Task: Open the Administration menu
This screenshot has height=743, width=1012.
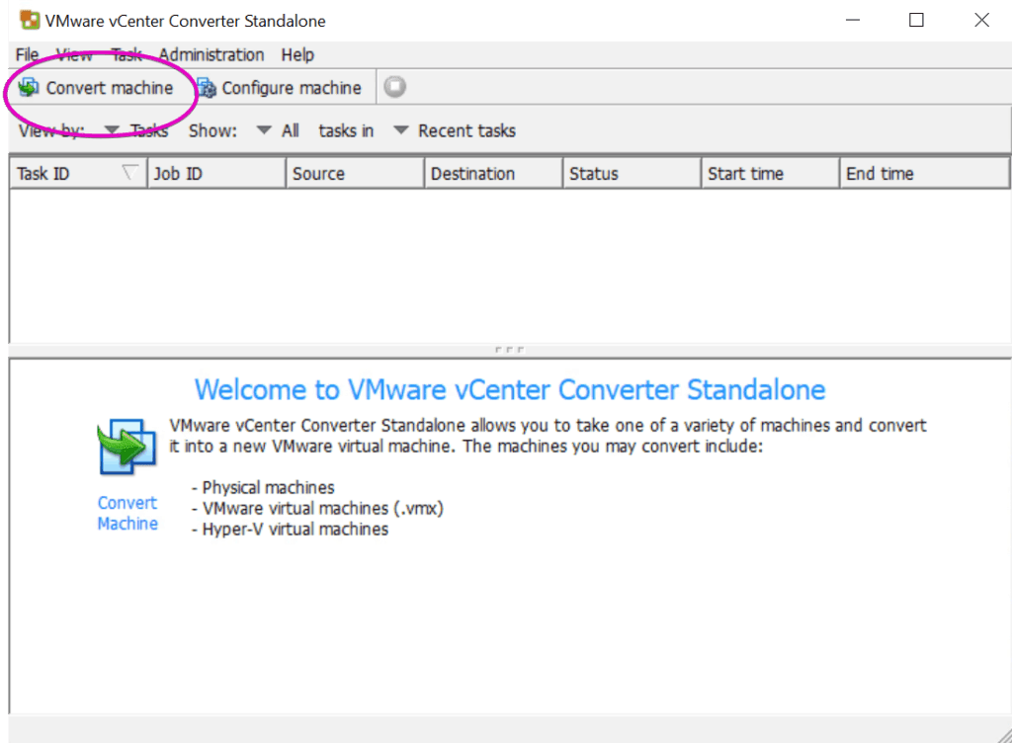Action: click(211, 54)
